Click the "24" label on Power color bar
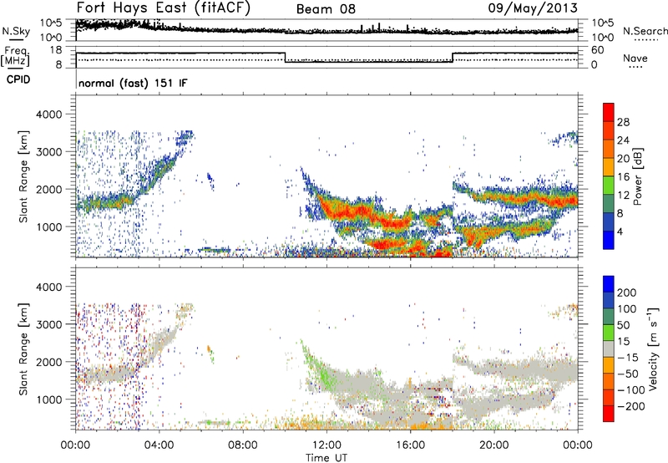Viewport: 668px width, 463px height. 623,140
